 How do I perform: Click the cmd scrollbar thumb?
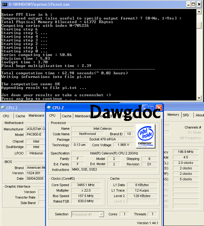tap(199, 25)
